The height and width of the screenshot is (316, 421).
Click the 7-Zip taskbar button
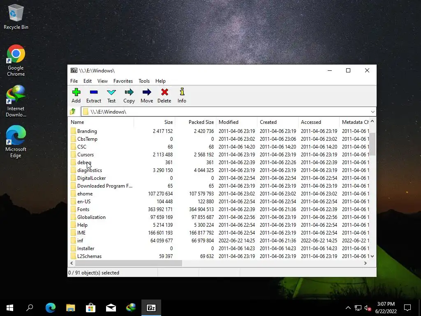click(x=151, y=308)
